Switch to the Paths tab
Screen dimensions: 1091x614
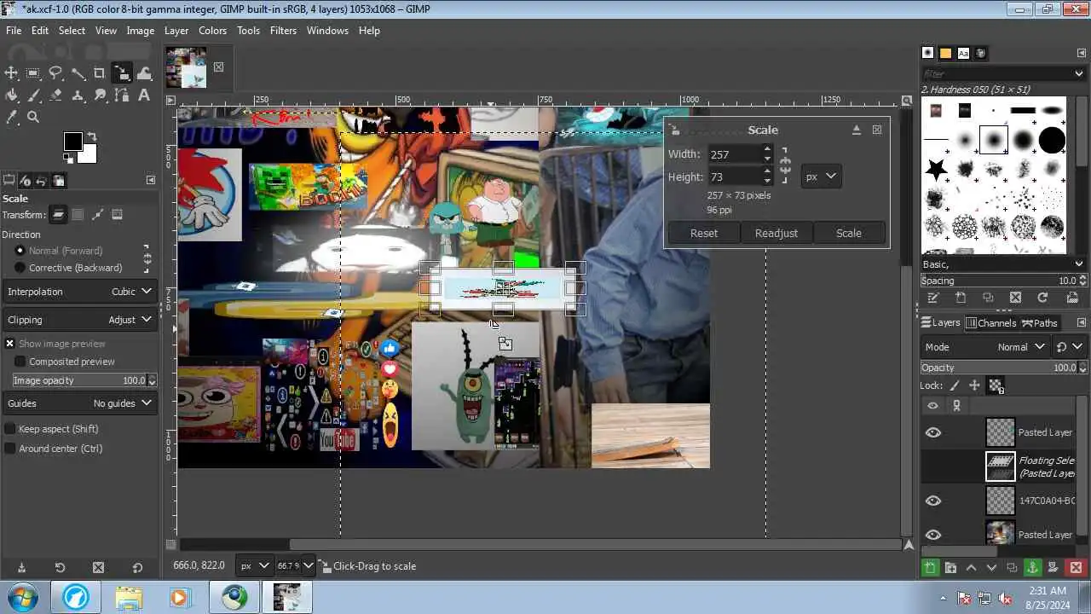[x=1040, y=323]
